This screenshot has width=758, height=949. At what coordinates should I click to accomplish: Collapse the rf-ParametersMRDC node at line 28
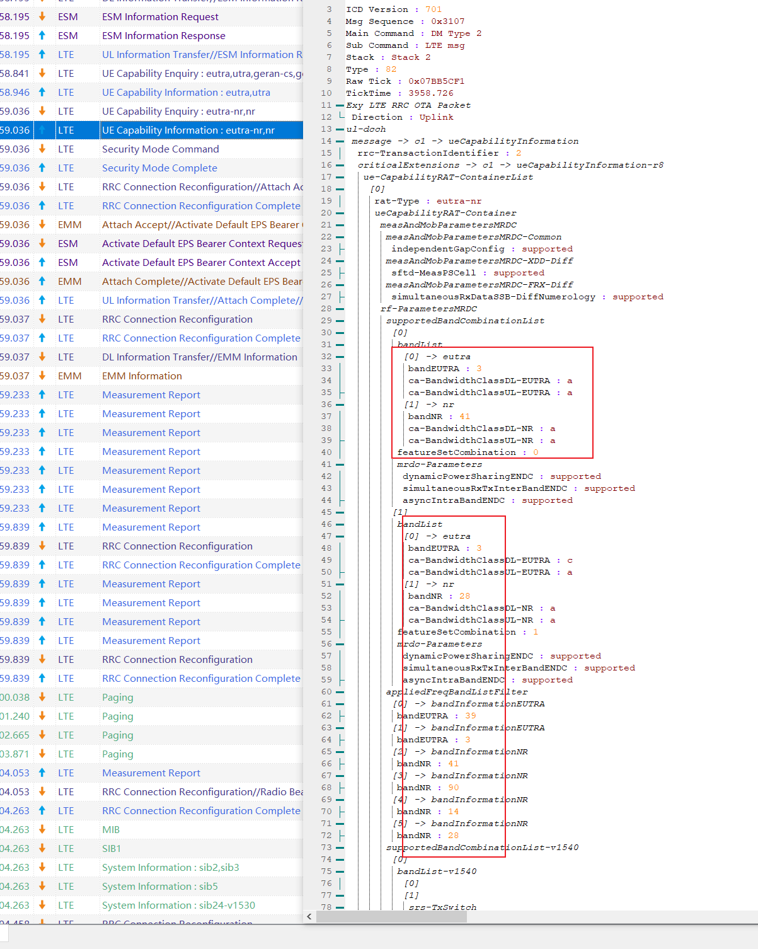coord(340,309)
